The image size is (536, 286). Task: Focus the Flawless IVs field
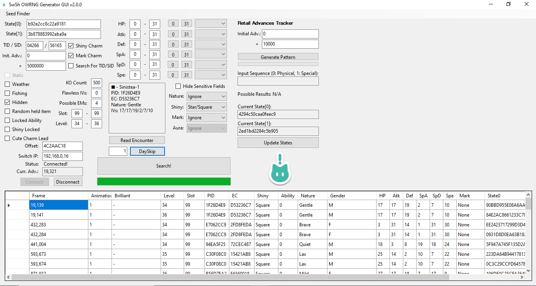(x=96, y=93)
